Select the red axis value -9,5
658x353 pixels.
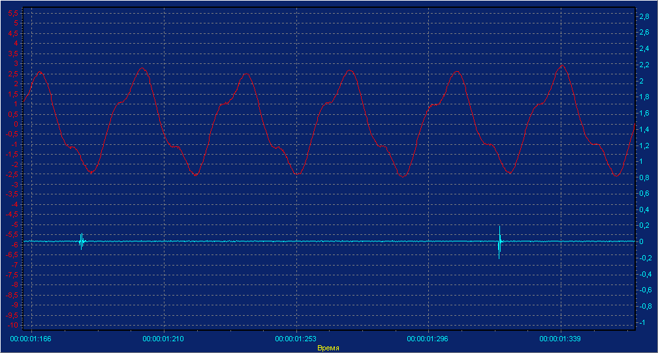[x=12, y=315]
